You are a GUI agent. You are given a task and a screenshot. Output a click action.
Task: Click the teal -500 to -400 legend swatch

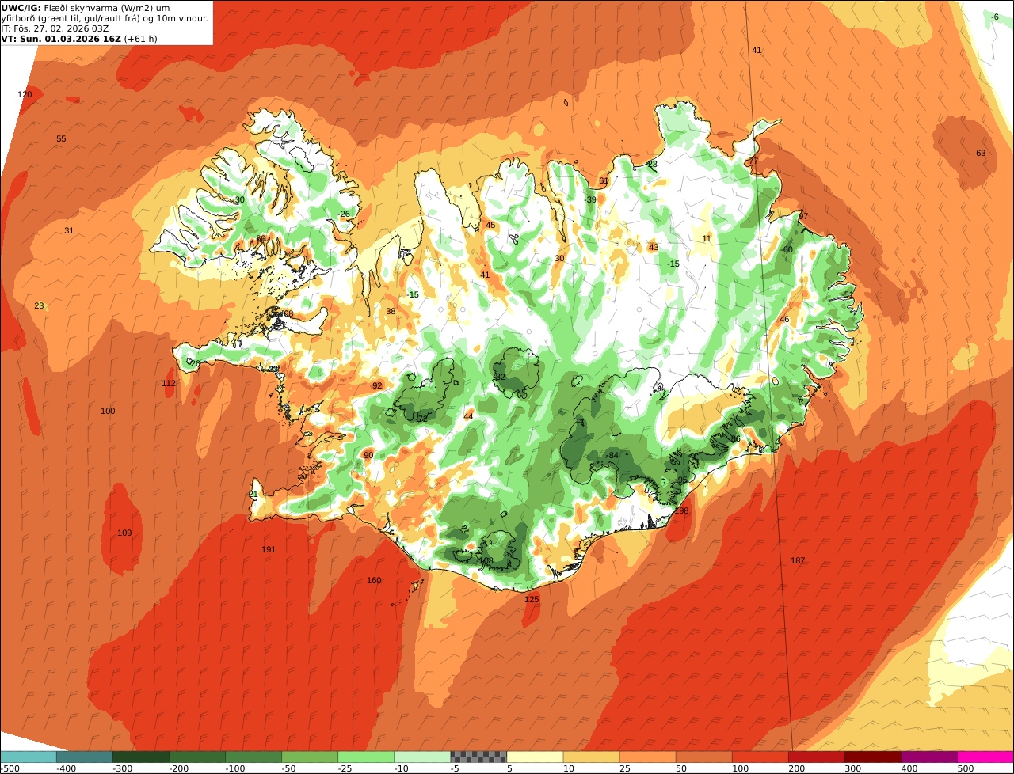click(x=28, y=757)
